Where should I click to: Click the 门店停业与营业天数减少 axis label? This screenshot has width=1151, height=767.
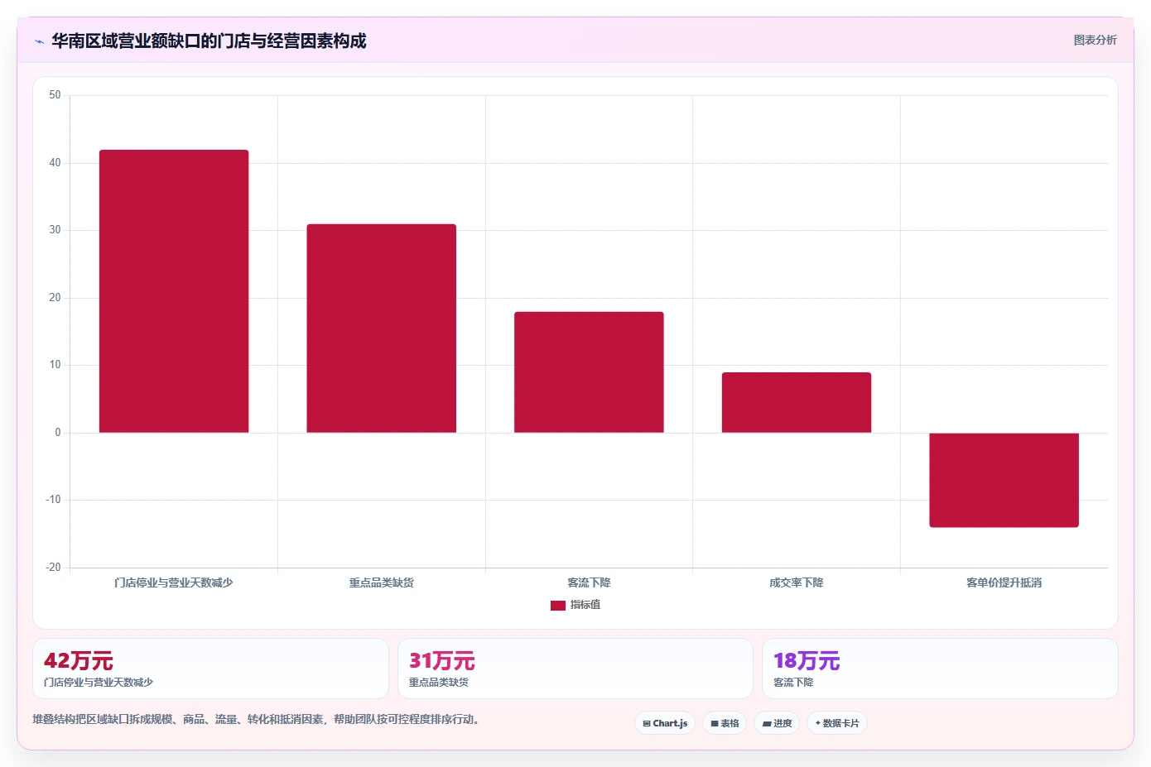[x=174, y=582]
